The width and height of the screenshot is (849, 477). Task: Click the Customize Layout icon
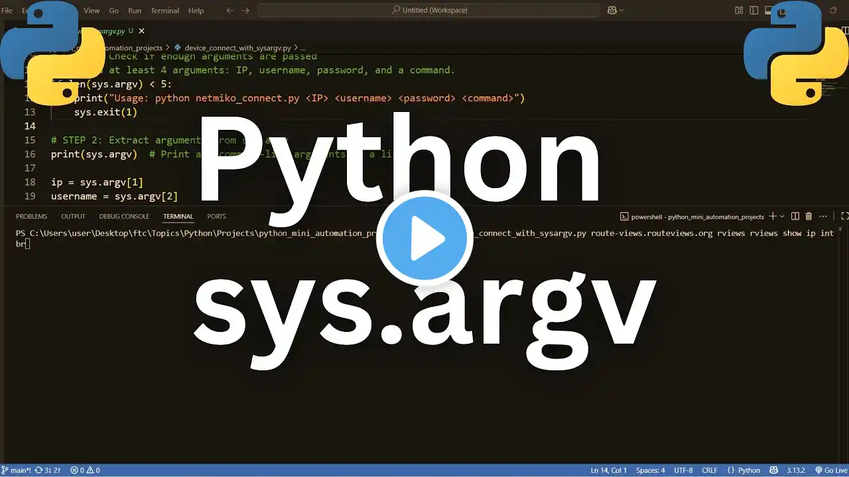point(739,11)
